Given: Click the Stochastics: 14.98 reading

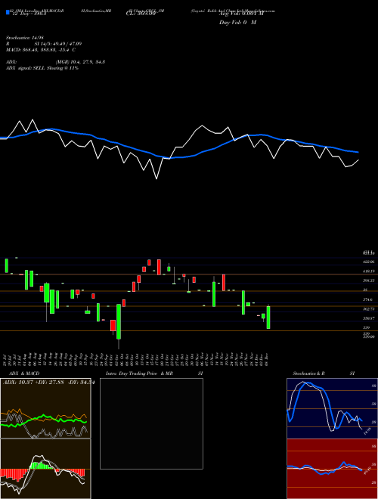Looking at the screenshot, I should (24, 38).
